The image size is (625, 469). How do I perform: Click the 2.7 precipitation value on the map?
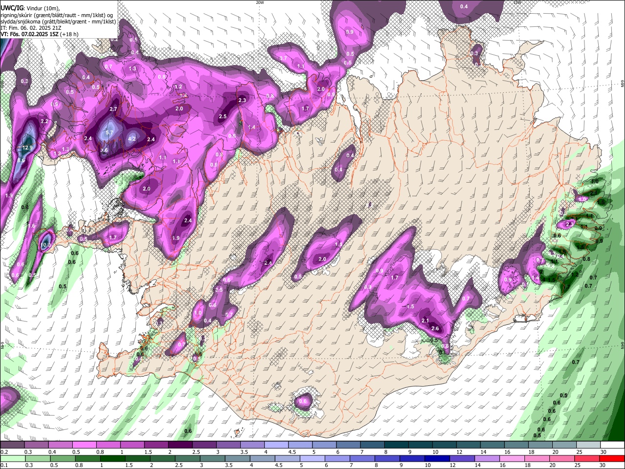point(113,109)
